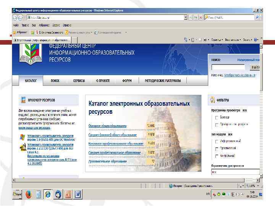Toggle the second Программы просмотра checkbox
The image size is (275, 206).
point(217,124)
